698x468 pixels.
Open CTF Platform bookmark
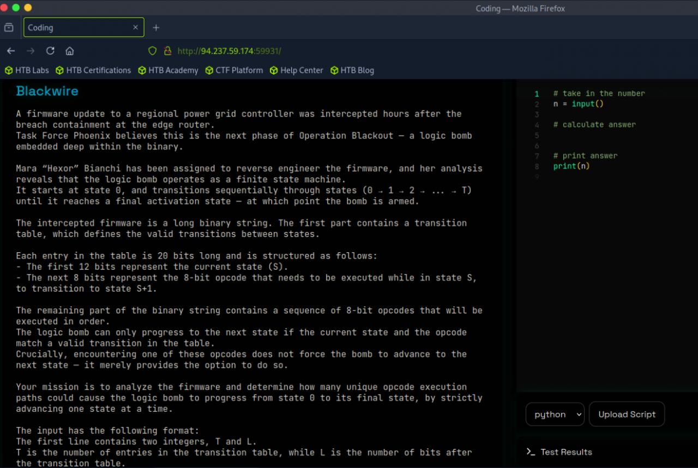click(234, 70)
